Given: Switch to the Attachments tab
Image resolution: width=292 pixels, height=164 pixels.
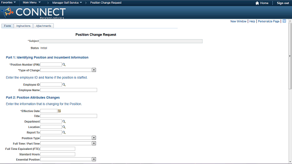Looking at the screenshot, I should 43,26.
